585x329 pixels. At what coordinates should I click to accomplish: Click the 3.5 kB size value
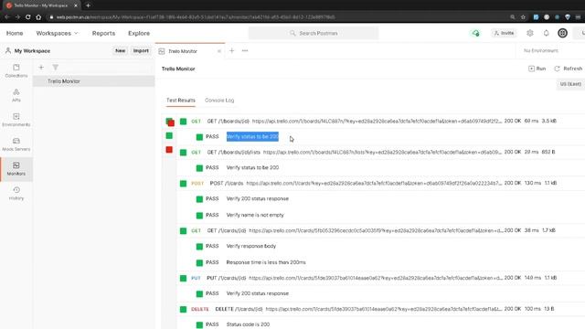pyautogui.click(x=549, y=121)
